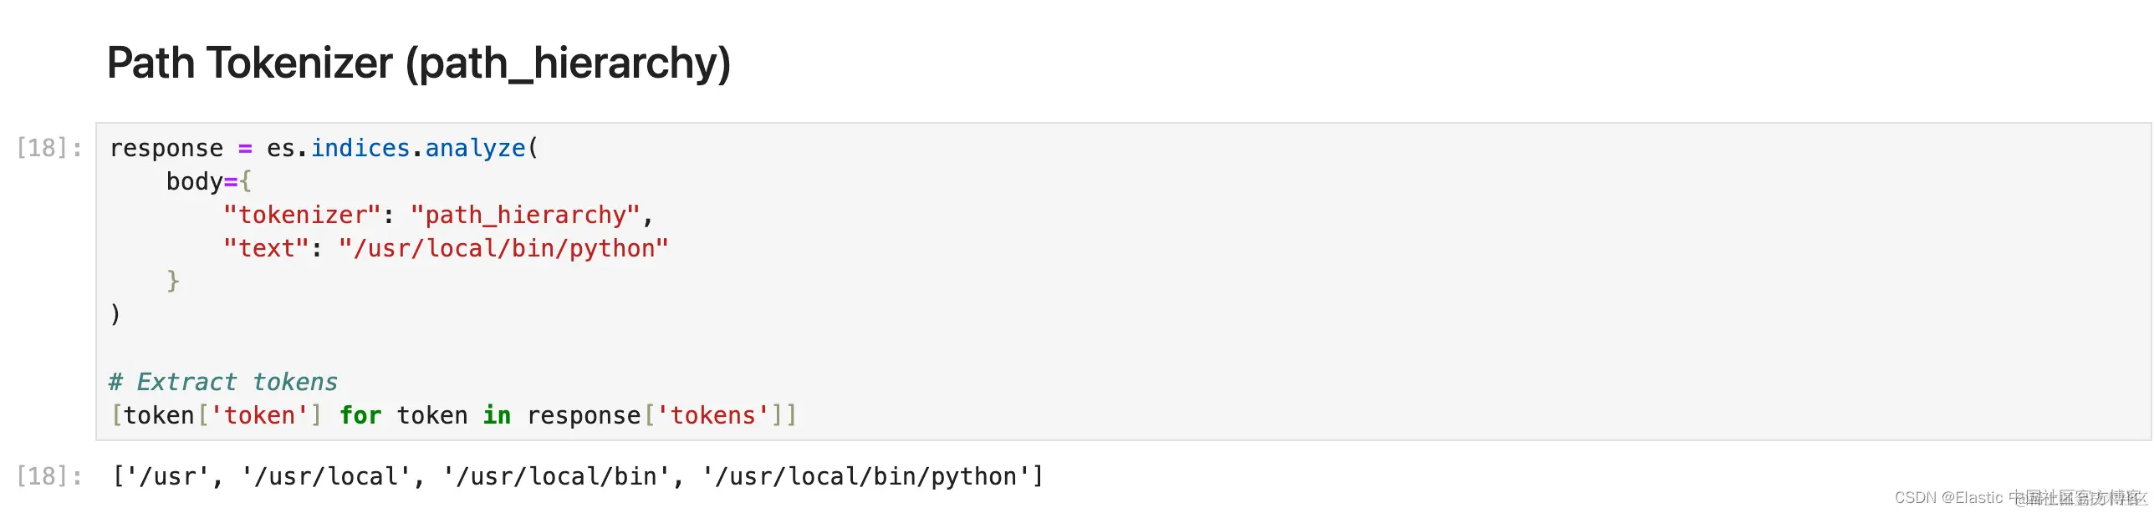
Task: Place cursor on the response variable in line one
Action: 166,148
